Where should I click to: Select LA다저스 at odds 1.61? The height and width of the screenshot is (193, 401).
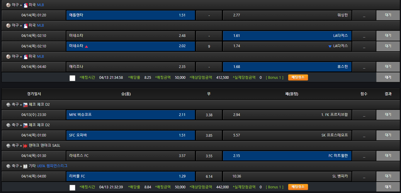(x=287, y=36)
